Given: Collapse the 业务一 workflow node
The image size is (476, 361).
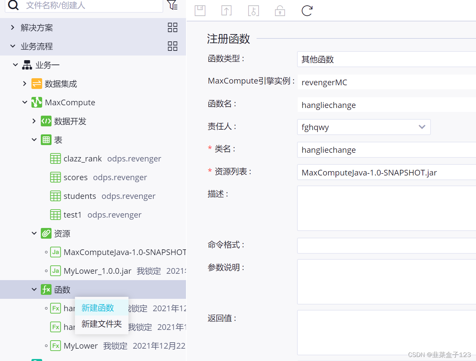Looking at the screenshot, I should [x=15, y=65].
